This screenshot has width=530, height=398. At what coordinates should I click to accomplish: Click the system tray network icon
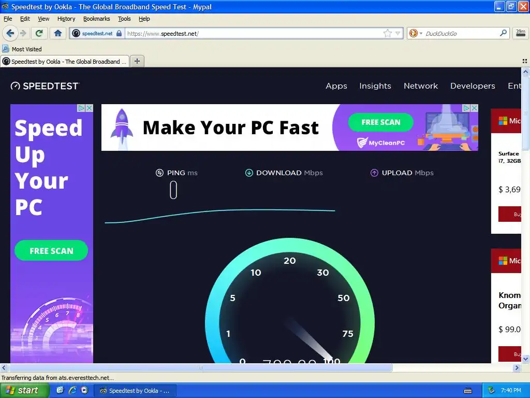coord(491,390)
